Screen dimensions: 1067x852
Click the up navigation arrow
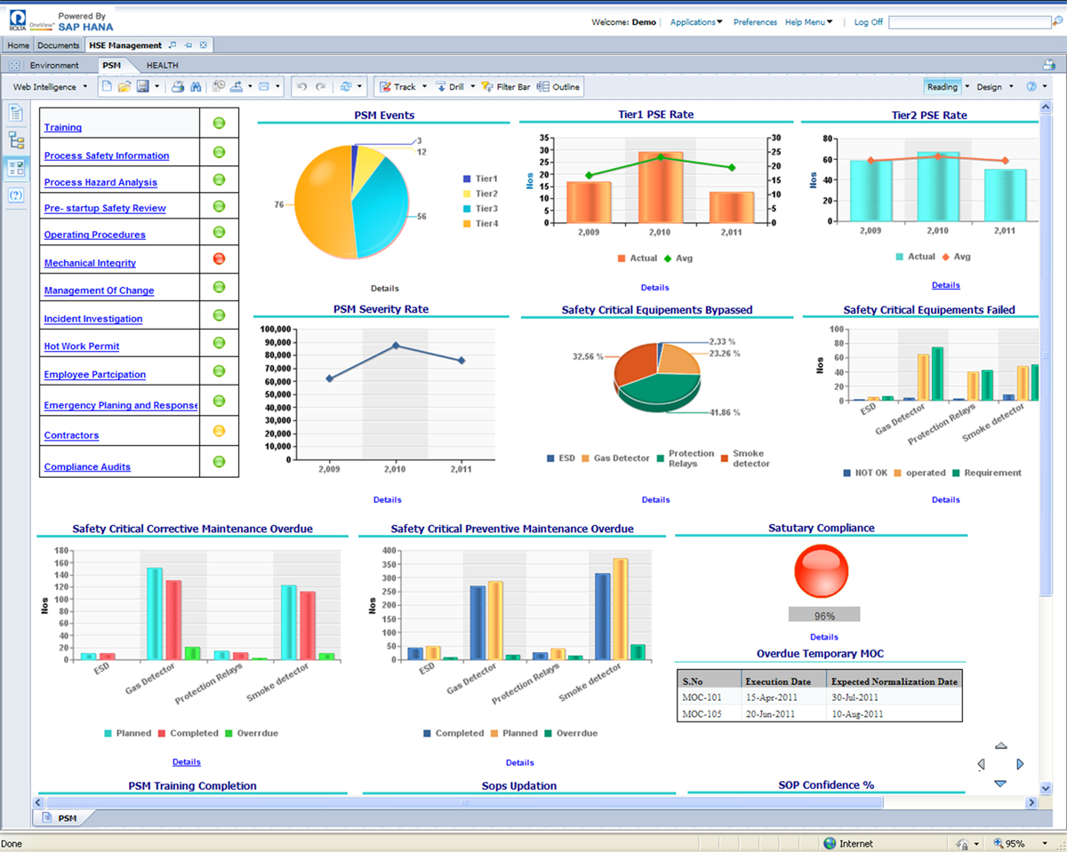click(1000, 745)
